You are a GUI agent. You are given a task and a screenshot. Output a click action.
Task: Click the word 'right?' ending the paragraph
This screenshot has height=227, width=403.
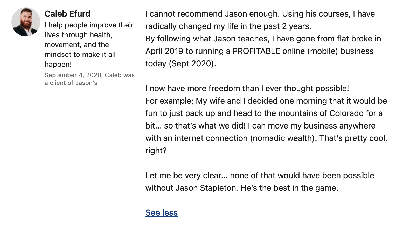[x=156, y=151]
